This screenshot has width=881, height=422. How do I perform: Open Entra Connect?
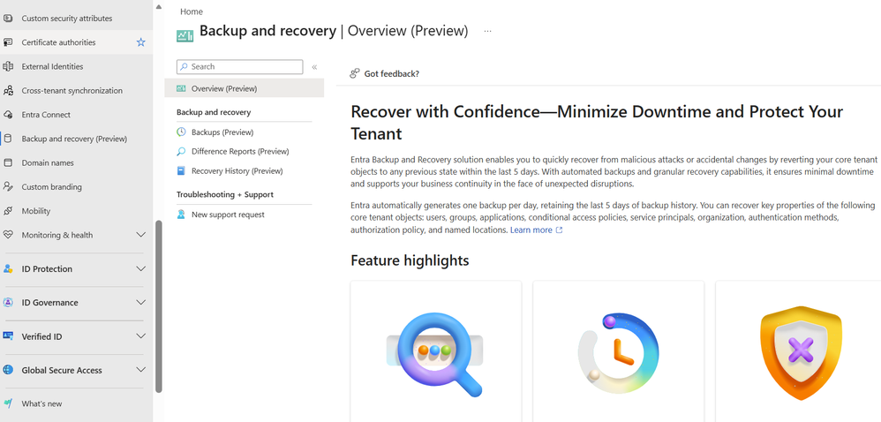(x=46, y=115)
